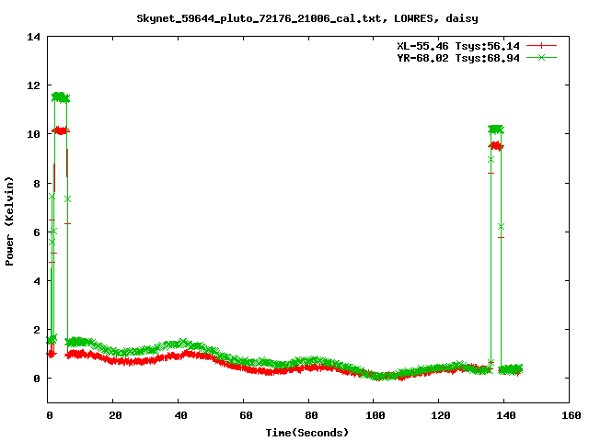Click y-axis tick label 8
The image size is (589, 441).
[37, 184]
